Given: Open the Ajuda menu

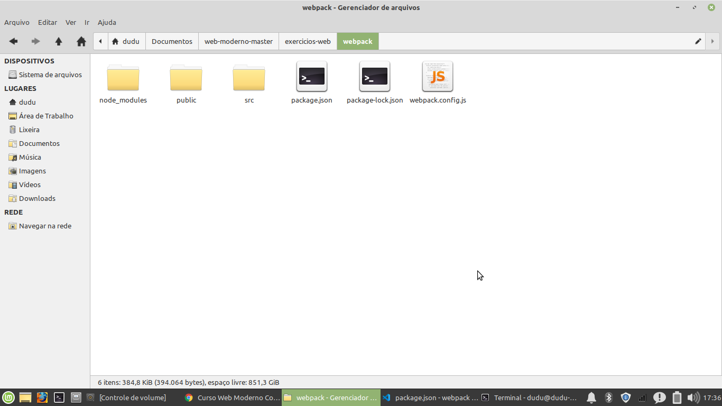Looking at the screenshot, I should tap(107, 22).
